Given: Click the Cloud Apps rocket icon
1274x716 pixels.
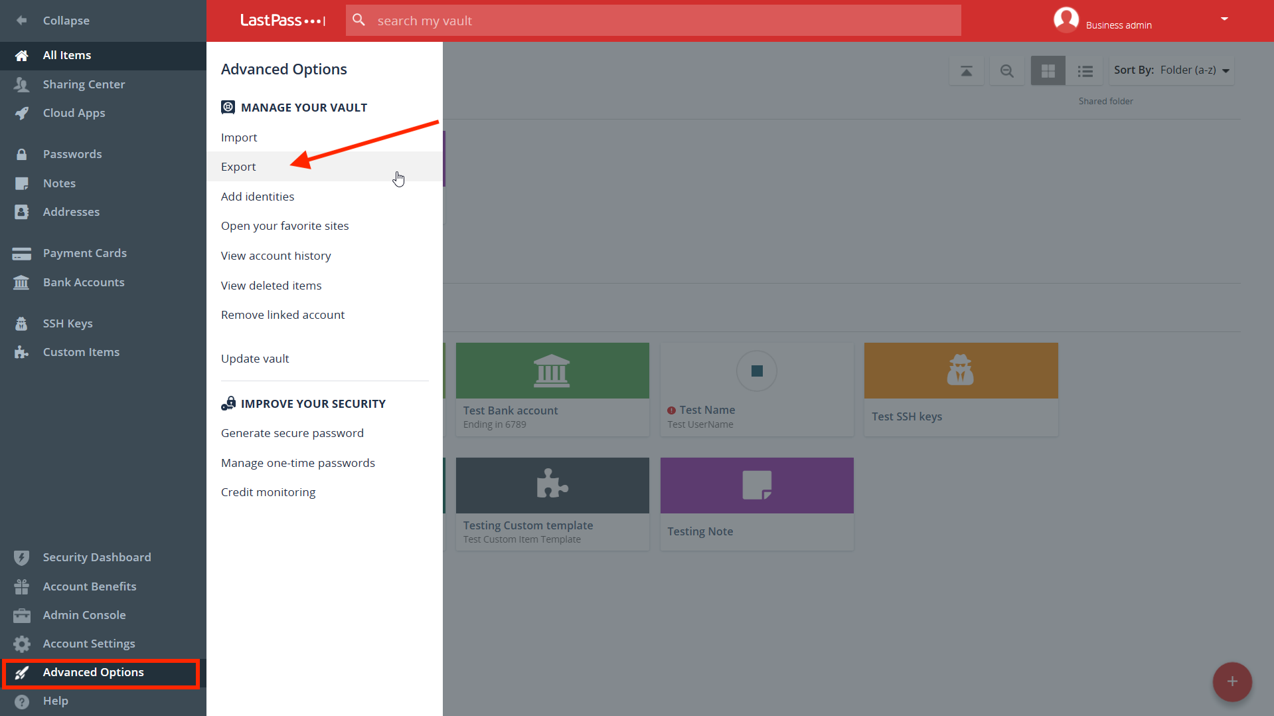Looking at the screenshot, I should coord(22,114).
